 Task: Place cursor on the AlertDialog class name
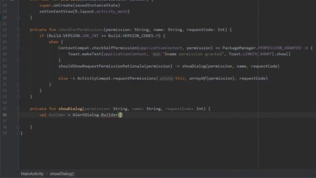[85, 115]
